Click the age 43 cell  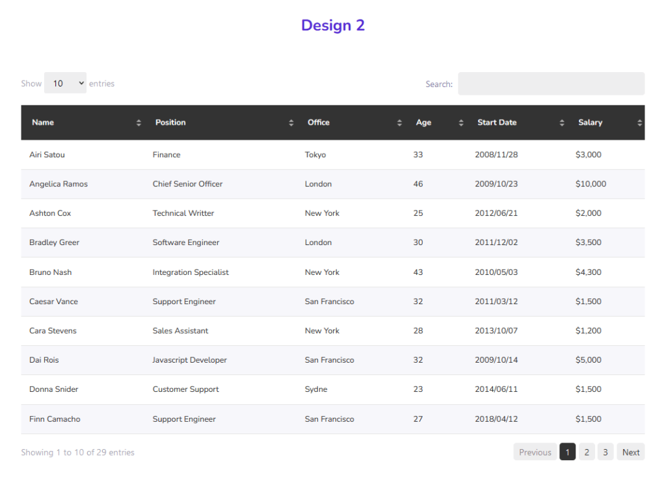tap(418, 272)
